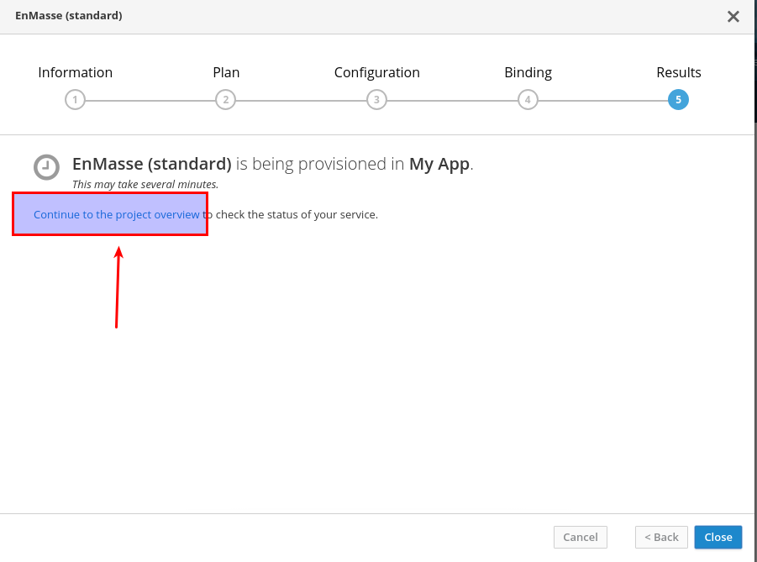Viewport: 757px width, 562px height.
Task: Click the EnMasse (standard) dialog title
Action: coord(69,15)
